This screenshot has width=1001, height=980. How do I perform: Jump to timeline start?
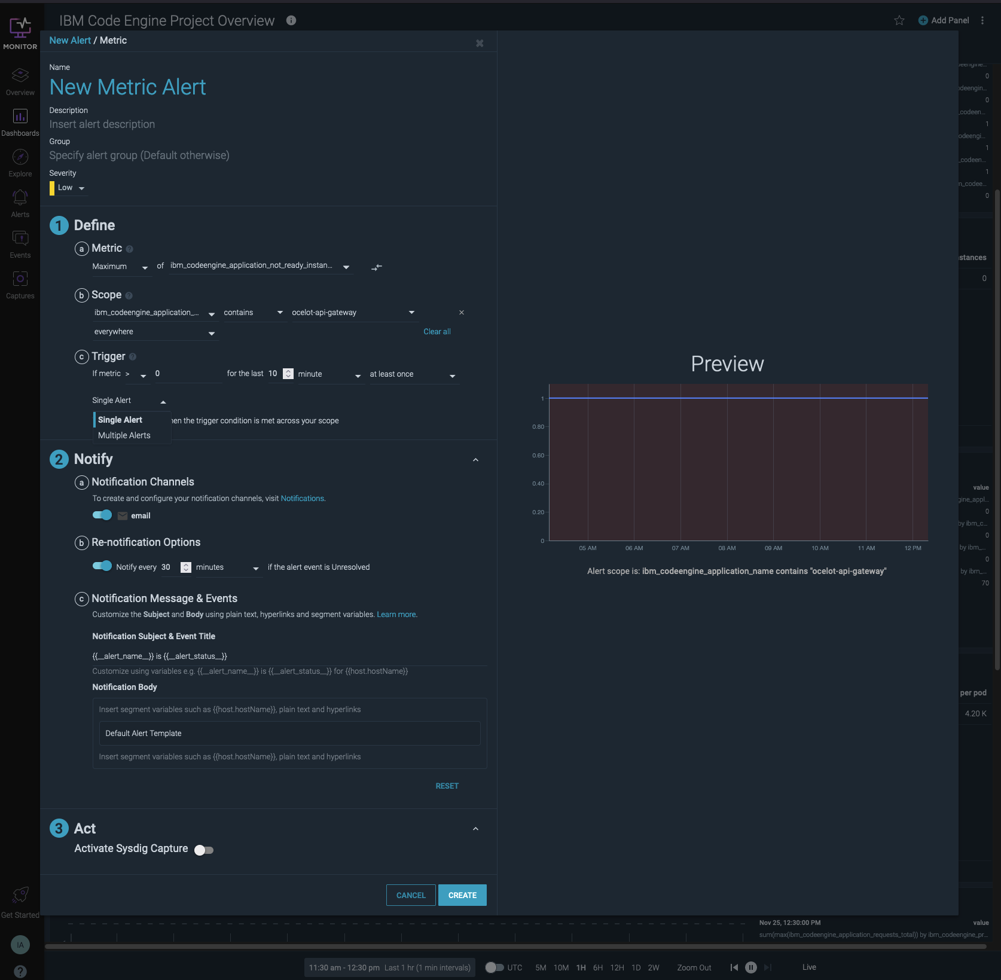pos(734,967)
